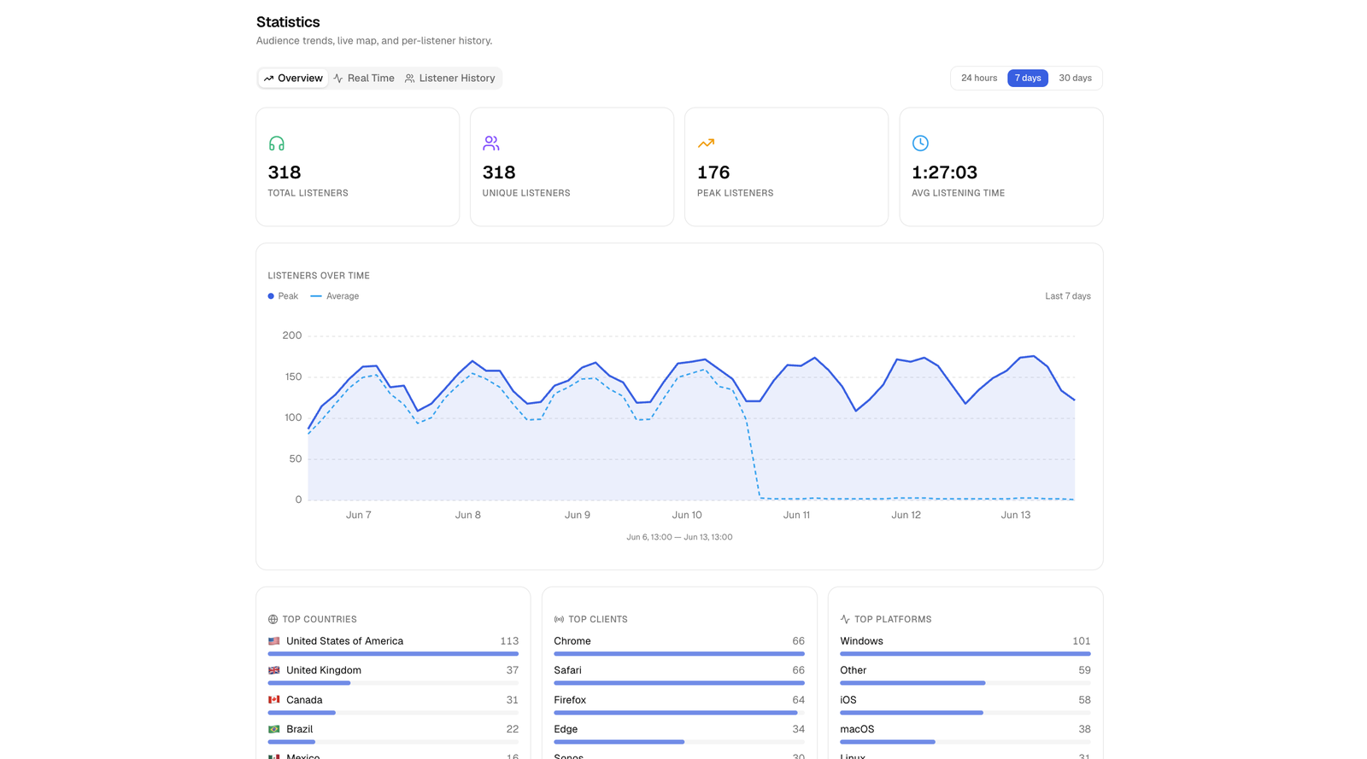Screen dimensions: 1367x759
Task: Click the 200 y-axis label
Action: coord(292,336)
